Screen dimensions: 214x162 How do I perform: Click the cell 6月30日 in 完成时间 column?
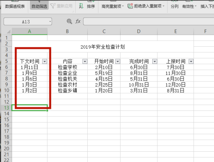tap(139, 67)
